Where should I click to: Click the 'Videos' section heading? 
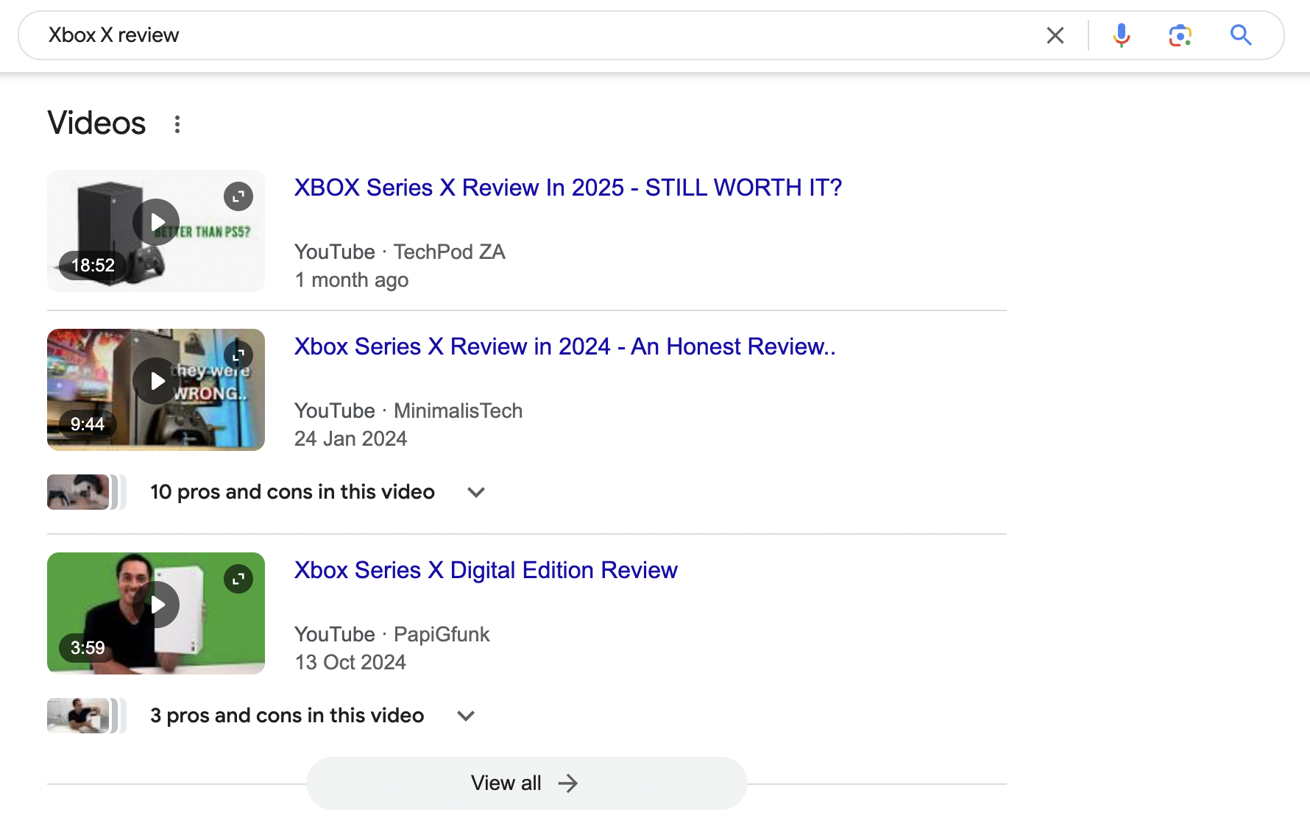point(96,123)
